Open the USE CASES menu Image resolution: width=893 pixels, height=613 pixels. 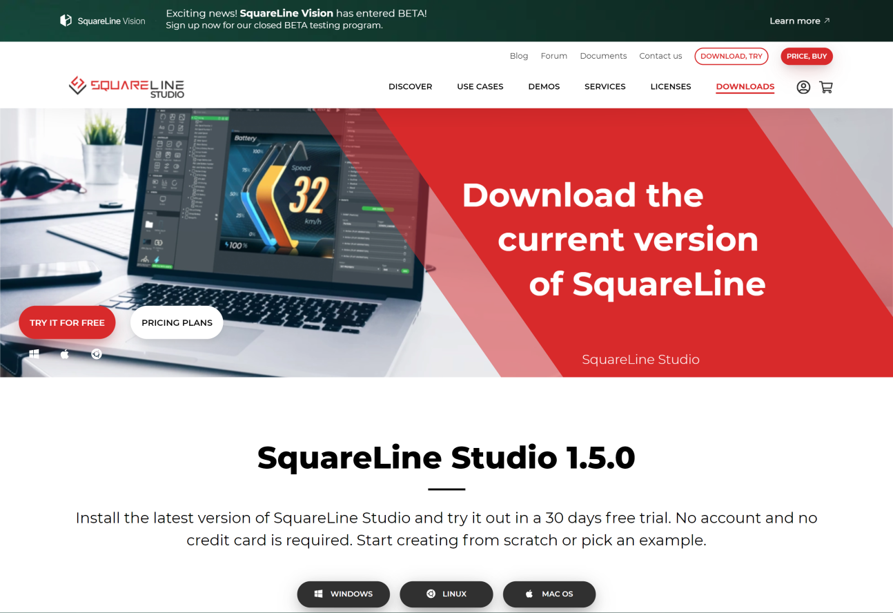coord(480,86)
